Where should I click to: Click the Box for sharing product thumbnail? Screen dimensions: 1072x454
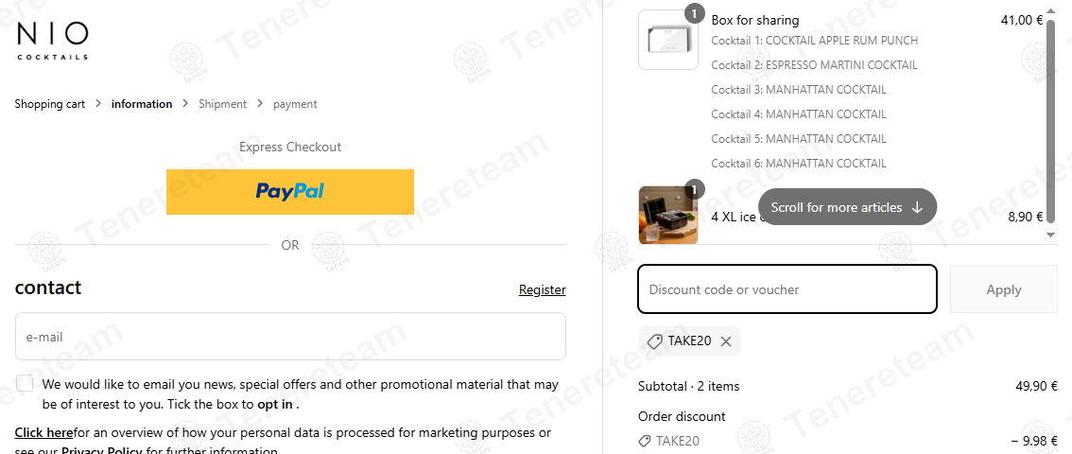point(668,40)
